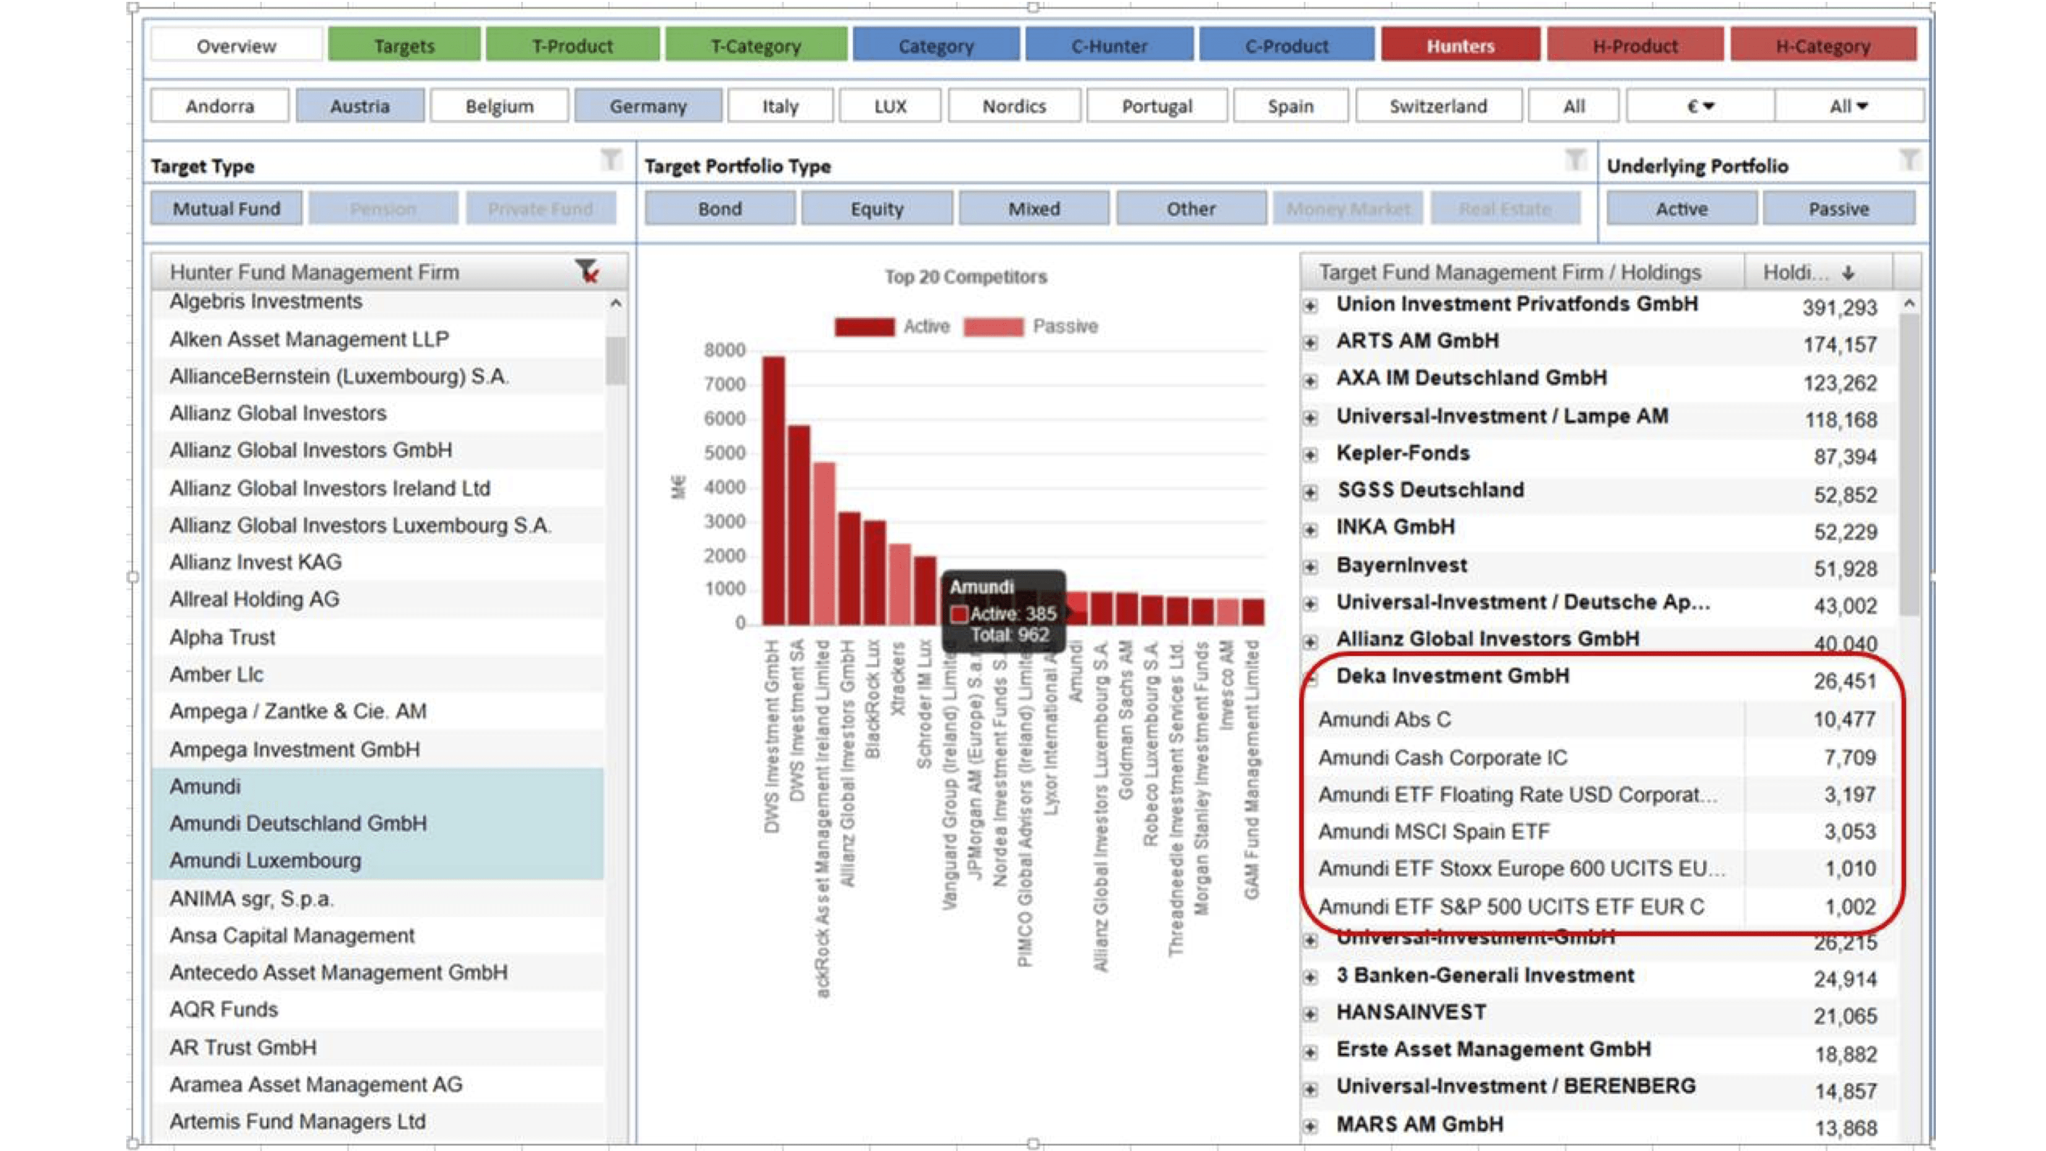Expand MARS AM GmbH row
This screenshot has width=2046, height=1151.
coord(1311,1126)
